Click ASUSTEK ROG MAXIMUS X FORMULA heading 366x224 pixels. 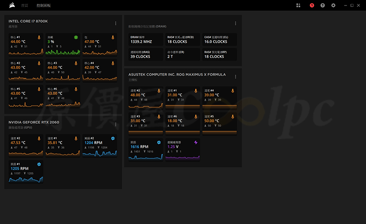pyautogui.click(x=177, y=74)
